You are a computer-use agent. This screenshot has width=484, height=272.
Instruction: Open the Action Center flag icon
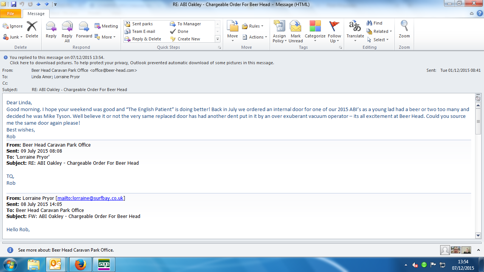(433, 265)
